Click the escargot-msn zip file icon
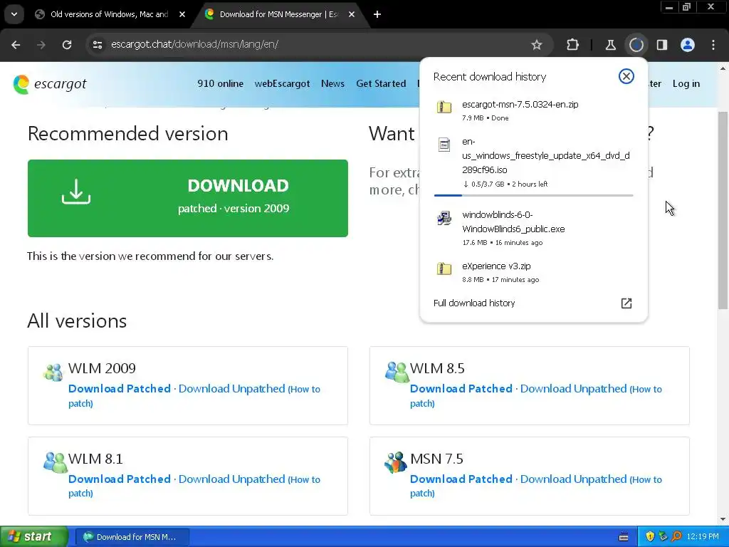Viewport: 729px width, 547px height. 444,107
